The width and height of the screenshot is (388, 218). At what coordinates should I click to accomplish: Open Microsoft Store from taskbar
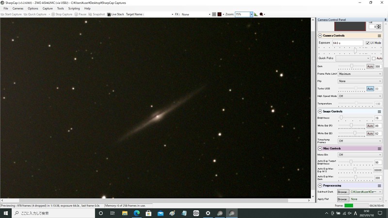point(148,213)
